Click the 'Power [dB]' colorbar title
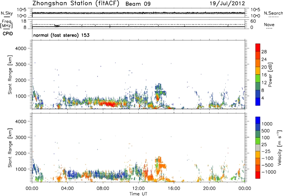The height and width of the screenshot is (196, 283). pyautogui.click(x=270, y=75)
